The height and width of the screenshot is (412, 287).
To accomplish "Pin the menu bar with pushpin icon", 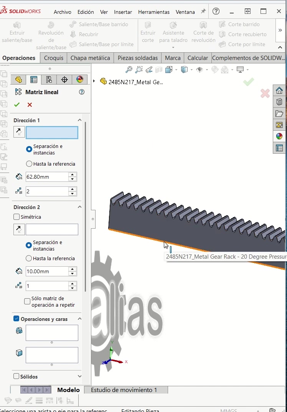I will click(x=203, y=11).
